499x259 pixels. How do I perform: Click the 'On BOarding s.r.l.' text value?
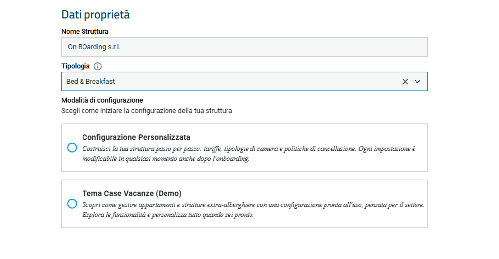94,47
